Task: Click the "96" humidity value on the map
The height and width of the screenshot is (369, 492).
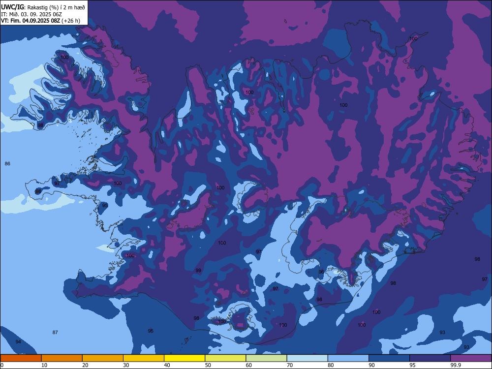Action: coord(321,272)
